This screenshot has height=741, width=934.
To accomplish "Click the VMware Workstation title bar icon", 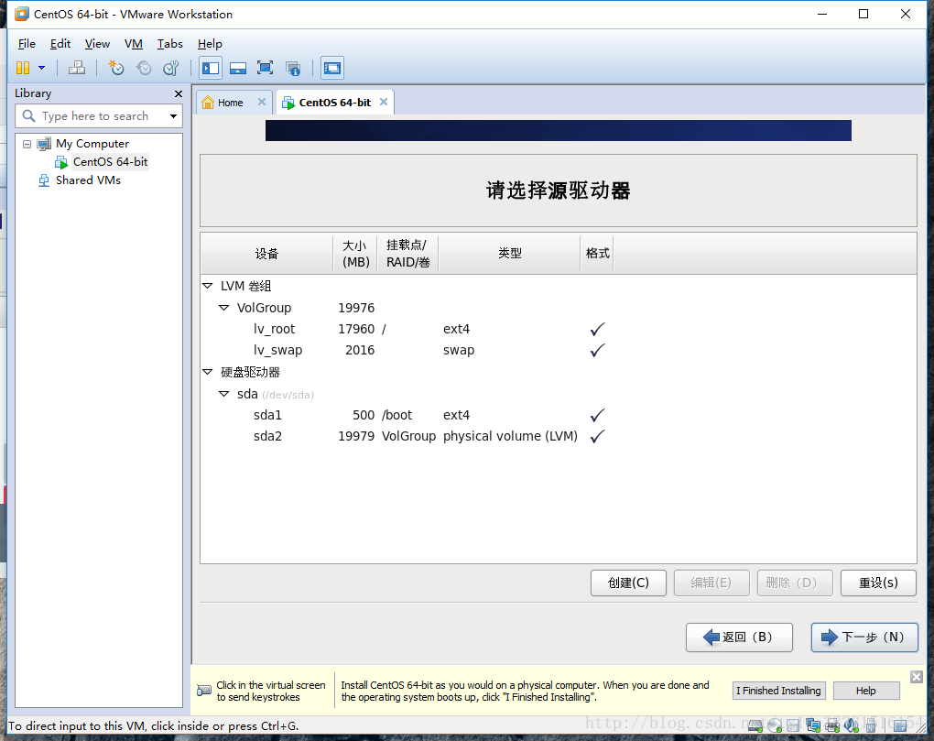I will pos(21,14).
